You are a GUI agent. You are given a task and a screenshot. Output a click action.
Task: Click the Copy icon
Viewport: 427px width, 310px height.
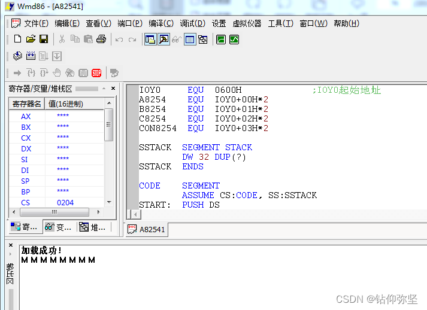tap(75, 39)
